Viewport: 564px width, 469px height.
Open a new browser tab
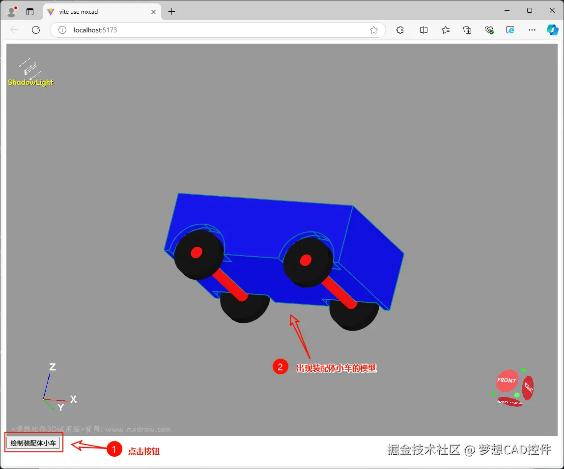pos(171,11)
